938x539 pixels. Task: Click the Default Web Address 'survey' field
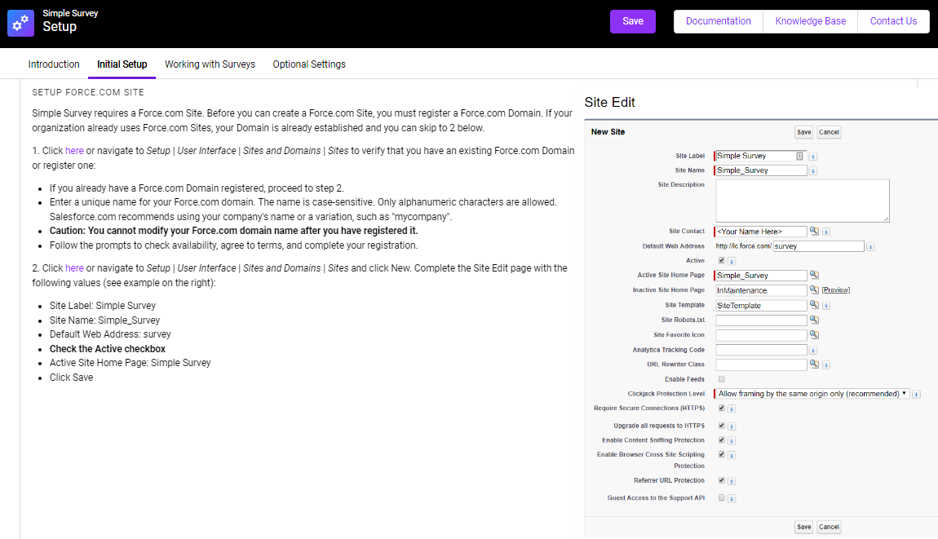pos(818,246)
